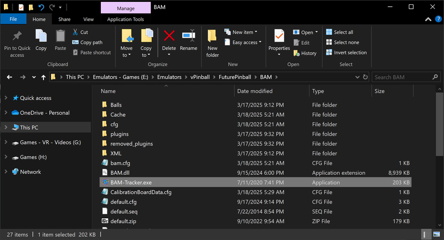
Task: Click the vertical scrollbar thumb in the file list
Action: click(440, 124)
